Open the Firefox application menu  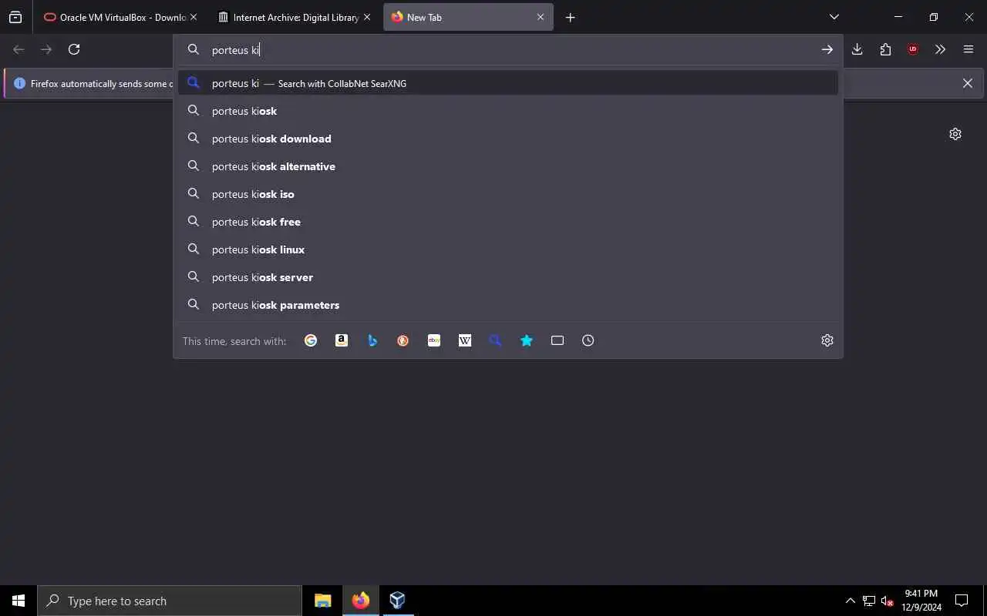pyautogui.click(x=968, y=49)
